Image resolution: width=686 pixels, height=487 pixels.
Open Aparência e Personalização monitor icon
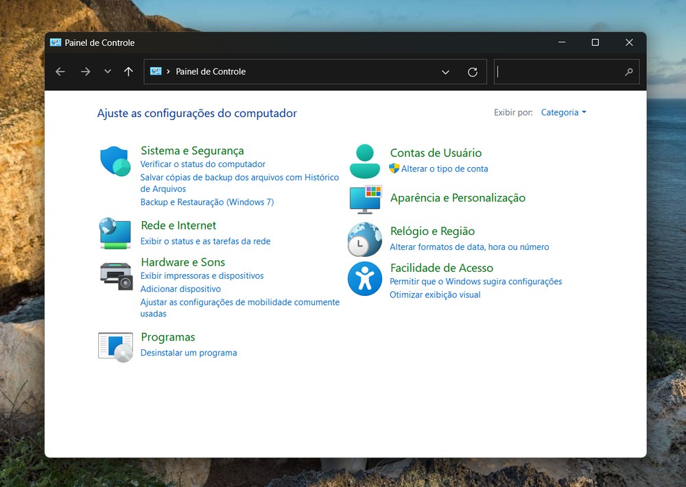click(x=364, y=199)
